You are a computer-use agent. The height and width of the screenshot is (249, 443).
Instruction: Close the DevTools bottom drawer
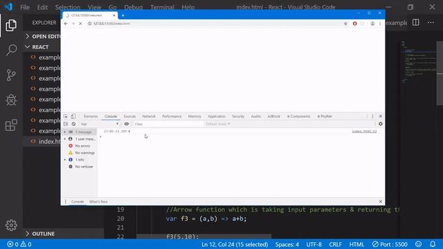coord(381,201)
